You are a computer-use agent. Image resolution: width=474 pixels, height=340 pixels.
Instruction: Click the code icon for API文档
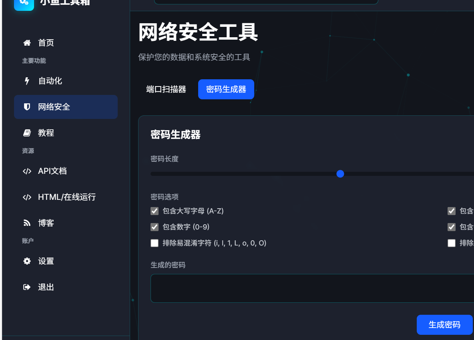(x=27, y=171)
